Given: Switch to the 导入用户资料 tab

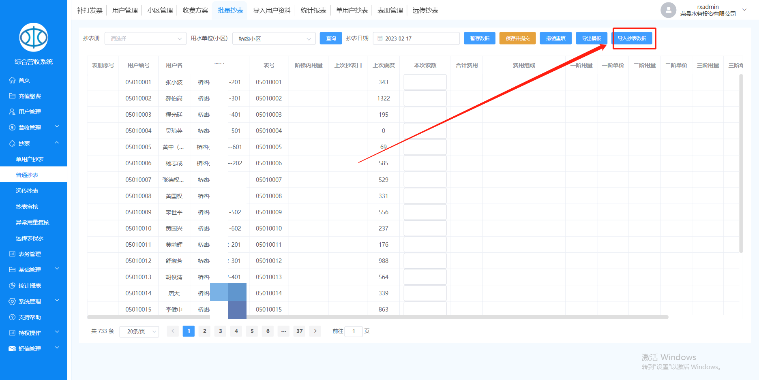Looking at the screenshot, I should 272,10.
